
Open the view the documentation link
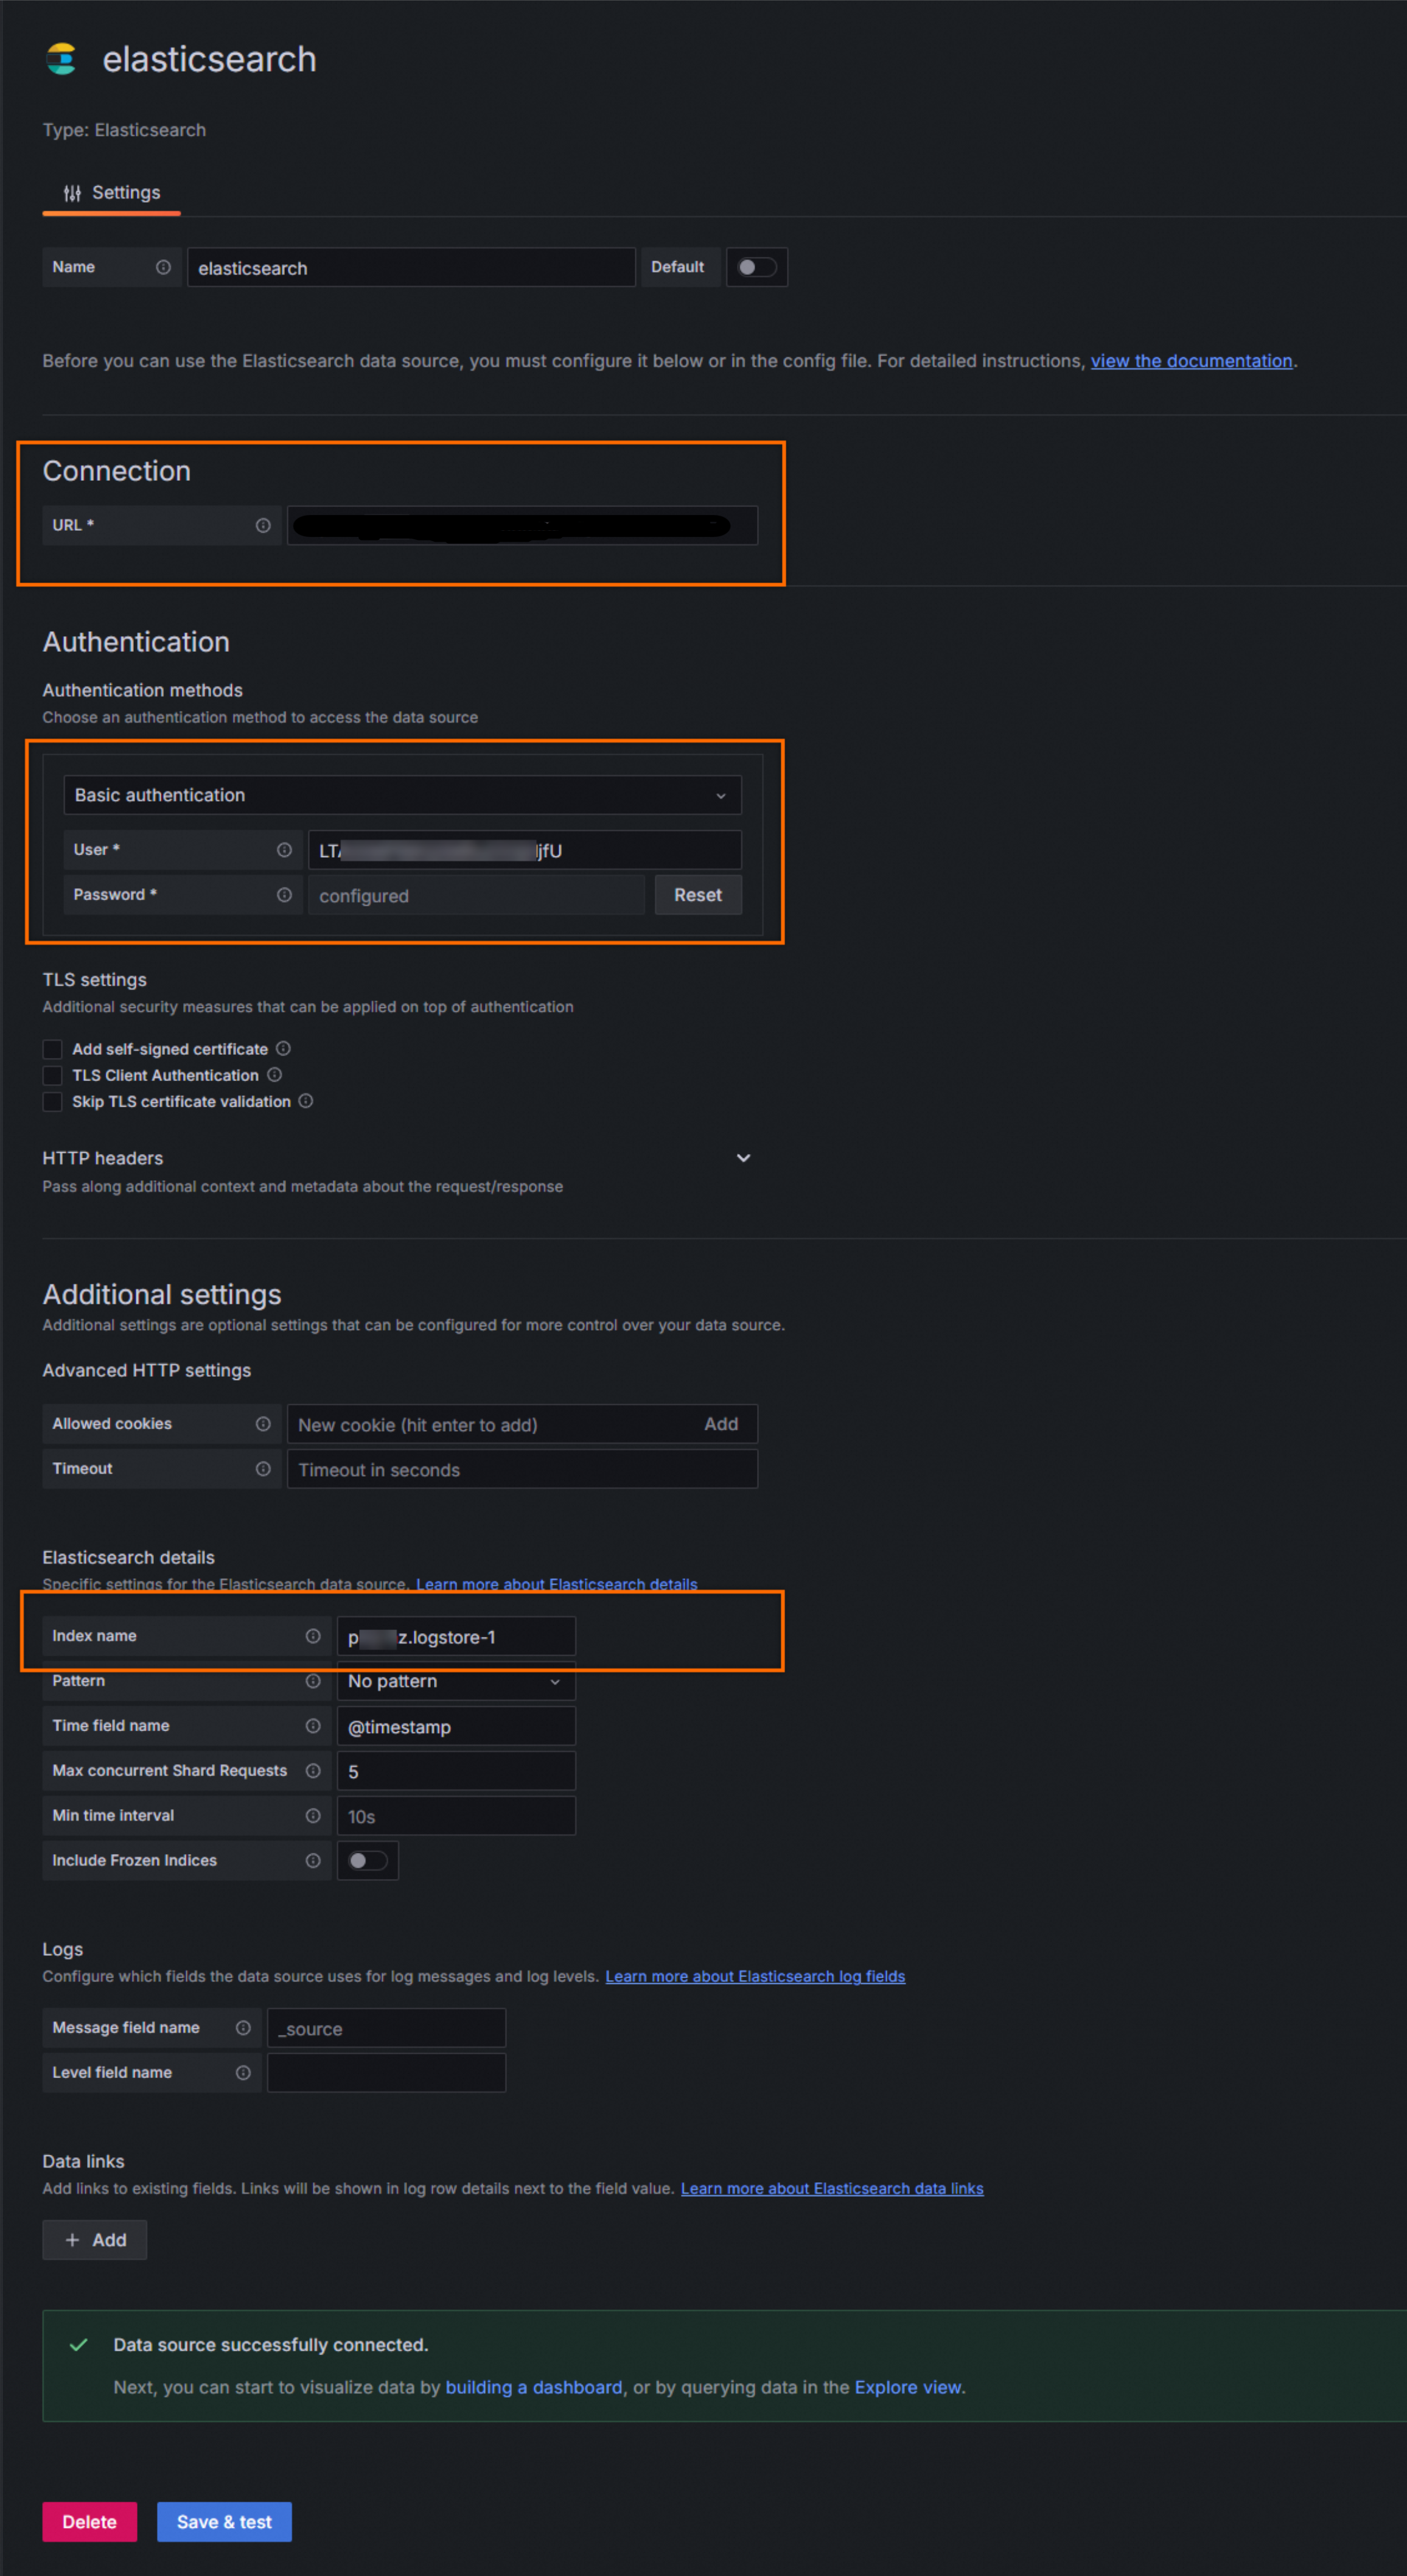coord(1191,361)
